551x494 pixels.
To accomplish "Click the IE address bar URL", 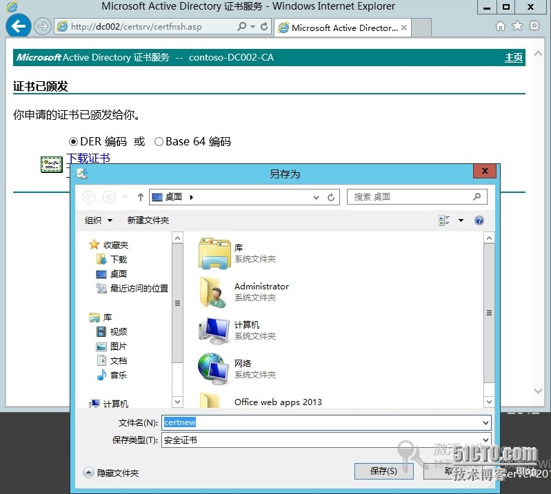I will pyautogui.click(x=137, y=27).
